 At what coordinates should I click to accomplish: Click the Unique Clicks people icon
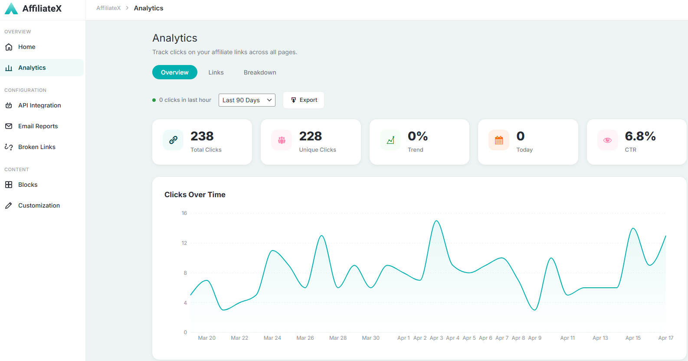point(282,140)
